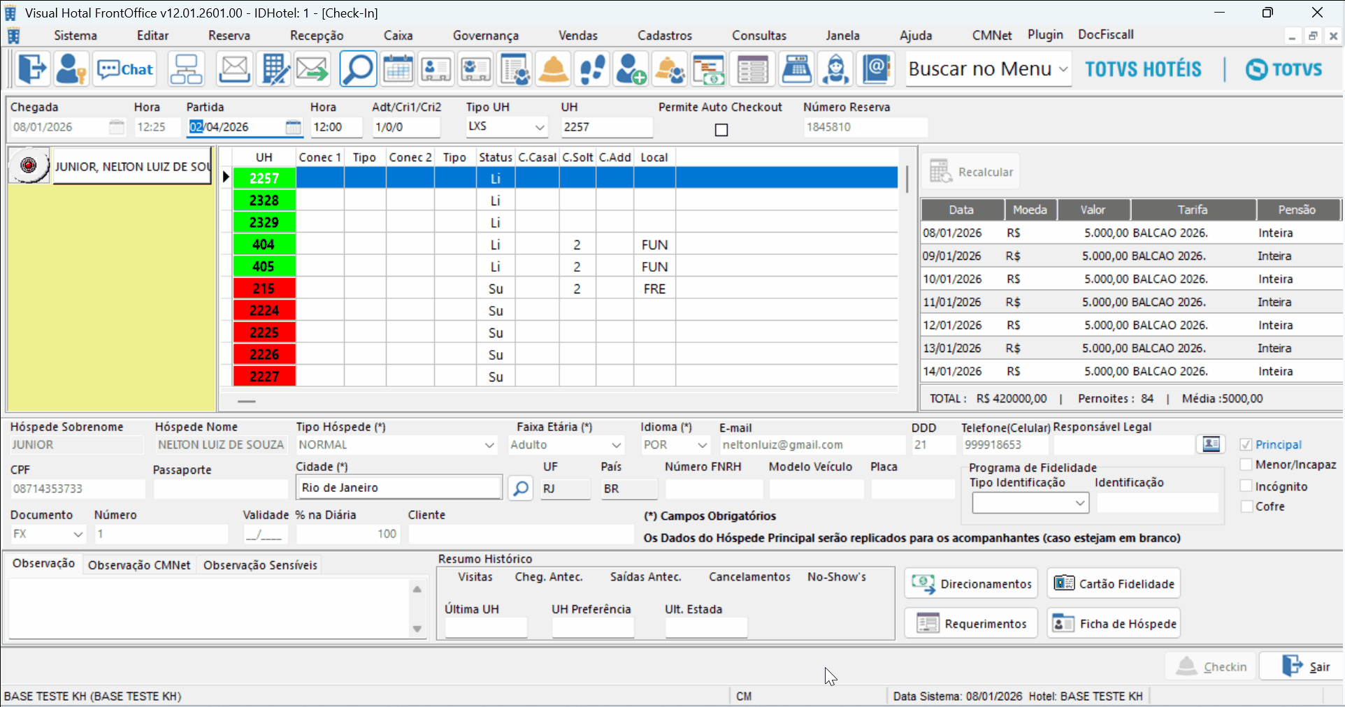Viewport: 1345px width, 707px height.
Task: Expand the Tipo UH dropdown
Action: (x=540, y=127)
